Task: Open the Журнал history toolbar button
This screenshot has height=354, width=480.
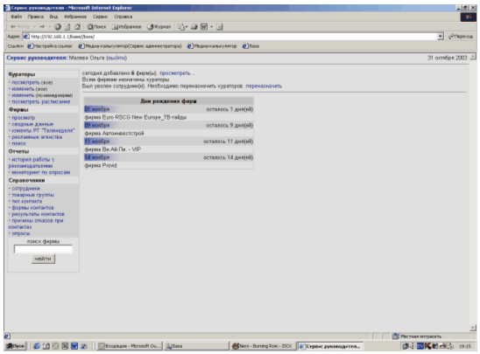Action: [x=159, y=27]
